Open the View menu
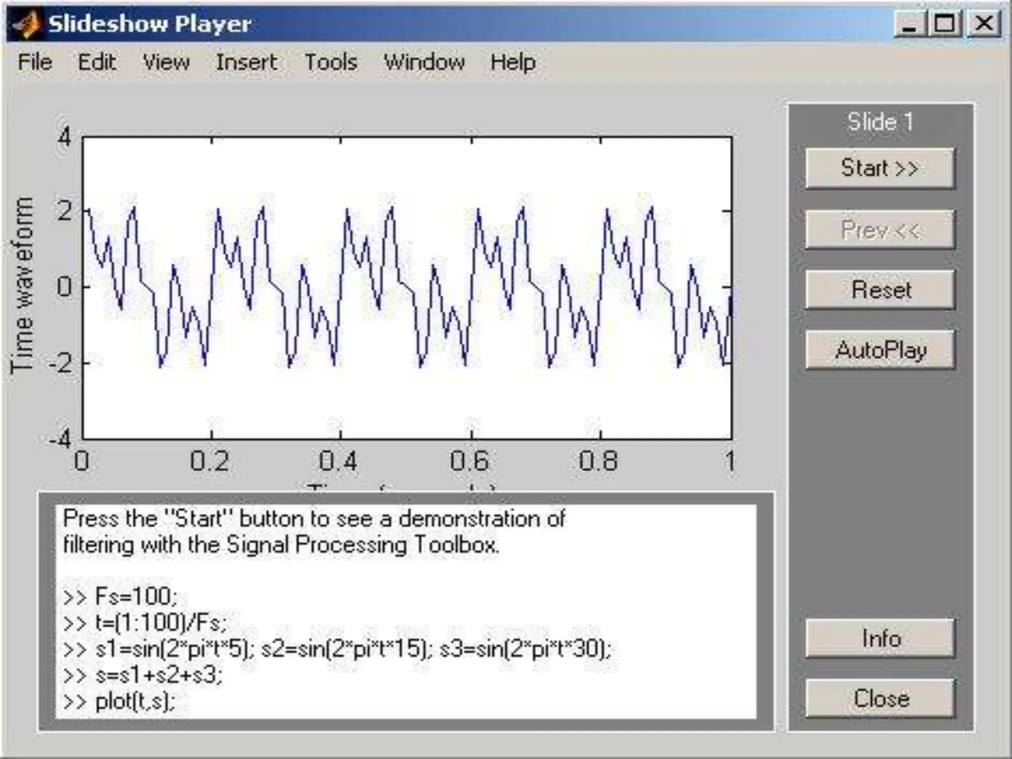 [166, 62]
